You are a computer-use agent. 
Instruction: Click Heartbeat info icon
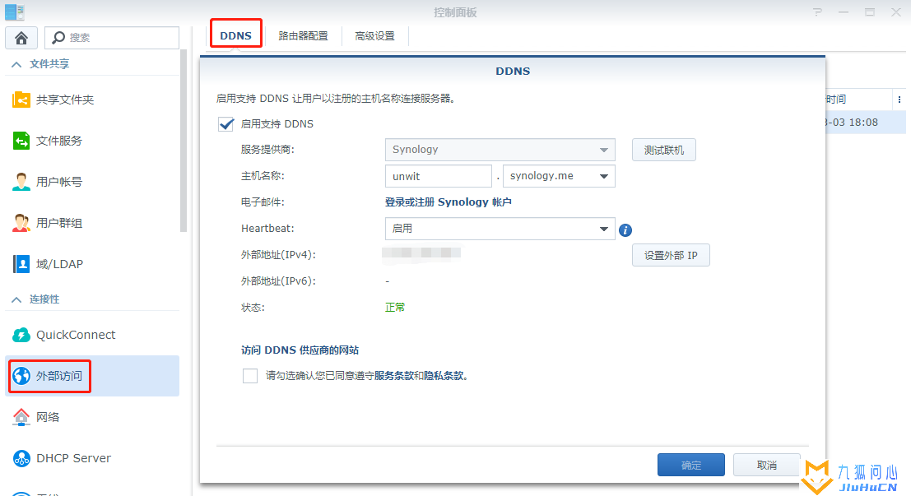click(x=625, y=230)
